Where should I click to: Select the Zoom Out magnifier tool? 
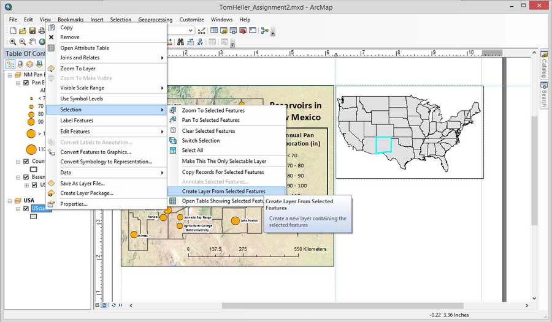point(22,42)
